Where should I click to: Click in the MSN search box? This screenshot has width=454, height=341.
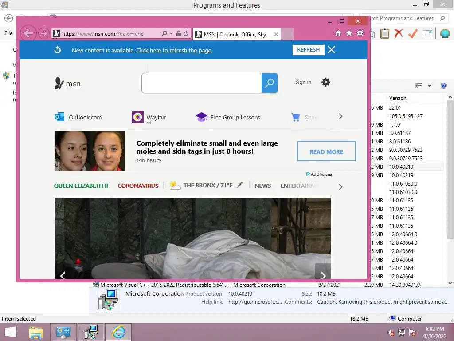click(x=202, y=83)
